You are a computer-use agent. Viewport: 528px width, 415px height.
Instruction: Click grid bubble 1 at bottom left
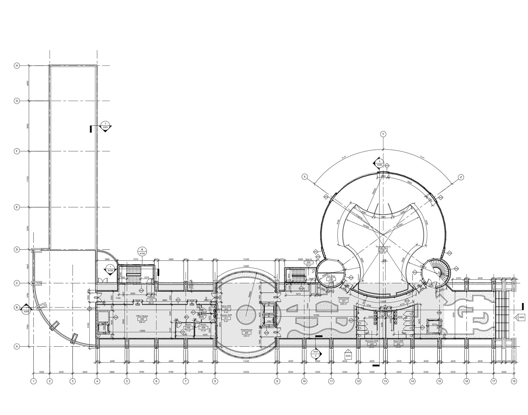point(33,381)
